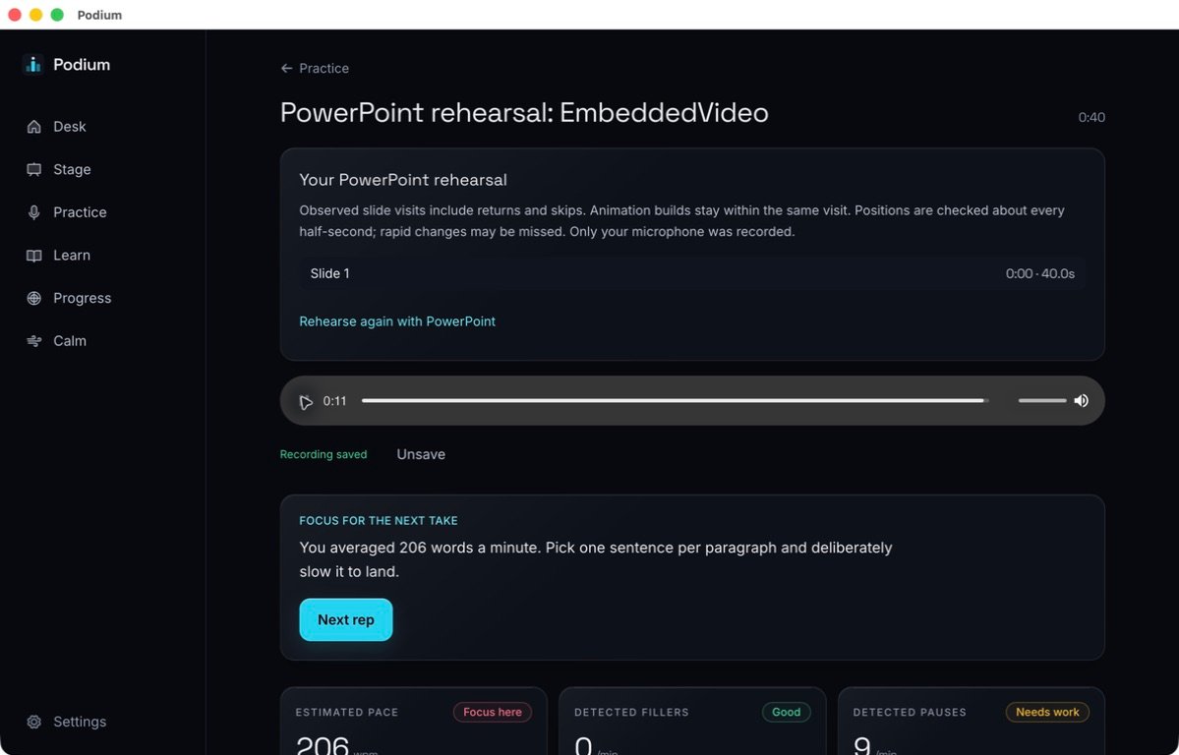Click the Learn book icon
This screenshot has height=755, width=1179.
33,255
